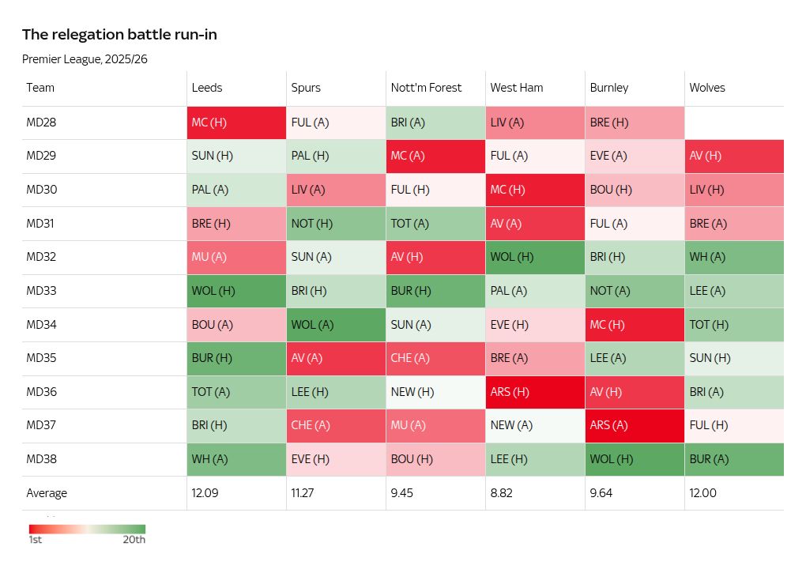This screenshot has height=573, width=806.
Task: Click Spurs' WOL (A) cell in MD34
Action: (336, 325)
